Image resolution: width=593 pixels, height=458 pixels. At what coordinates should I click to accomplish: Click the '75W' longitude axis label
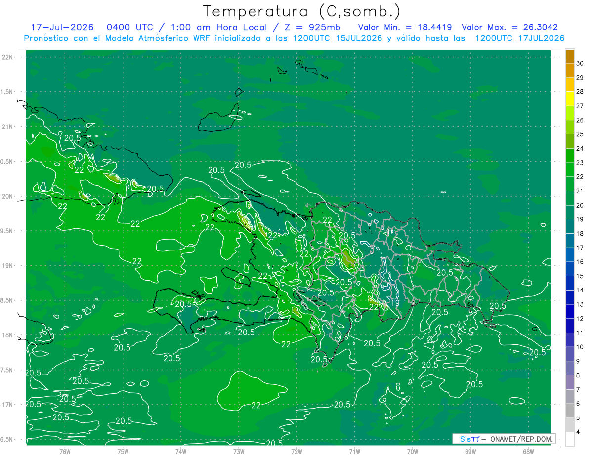click(123, 451)
